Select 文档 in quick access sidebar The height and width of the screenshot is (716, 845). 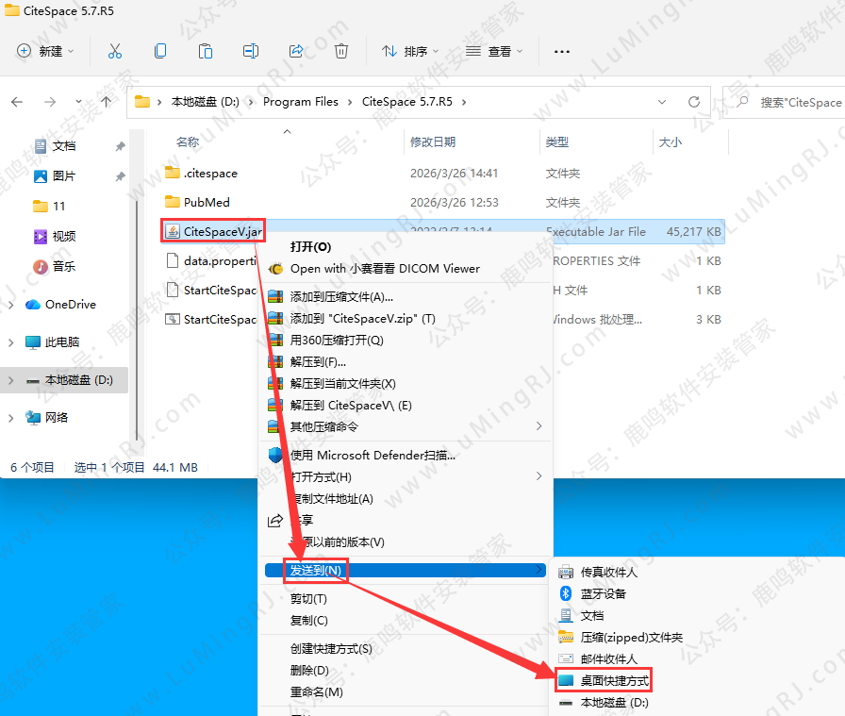pos(64,146)
